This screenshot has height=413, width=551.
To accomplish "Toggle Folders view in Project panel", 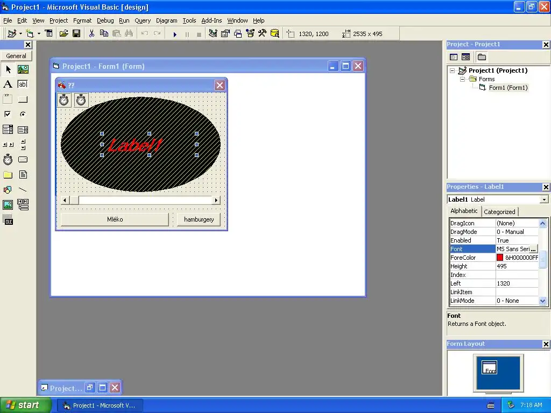I will [482, 57].
